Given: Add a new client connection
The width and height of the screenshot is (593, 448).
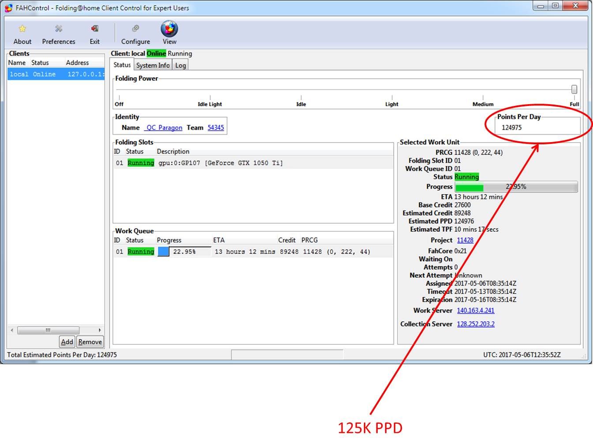Looking at the screenshot, I should tap(67, 342).
